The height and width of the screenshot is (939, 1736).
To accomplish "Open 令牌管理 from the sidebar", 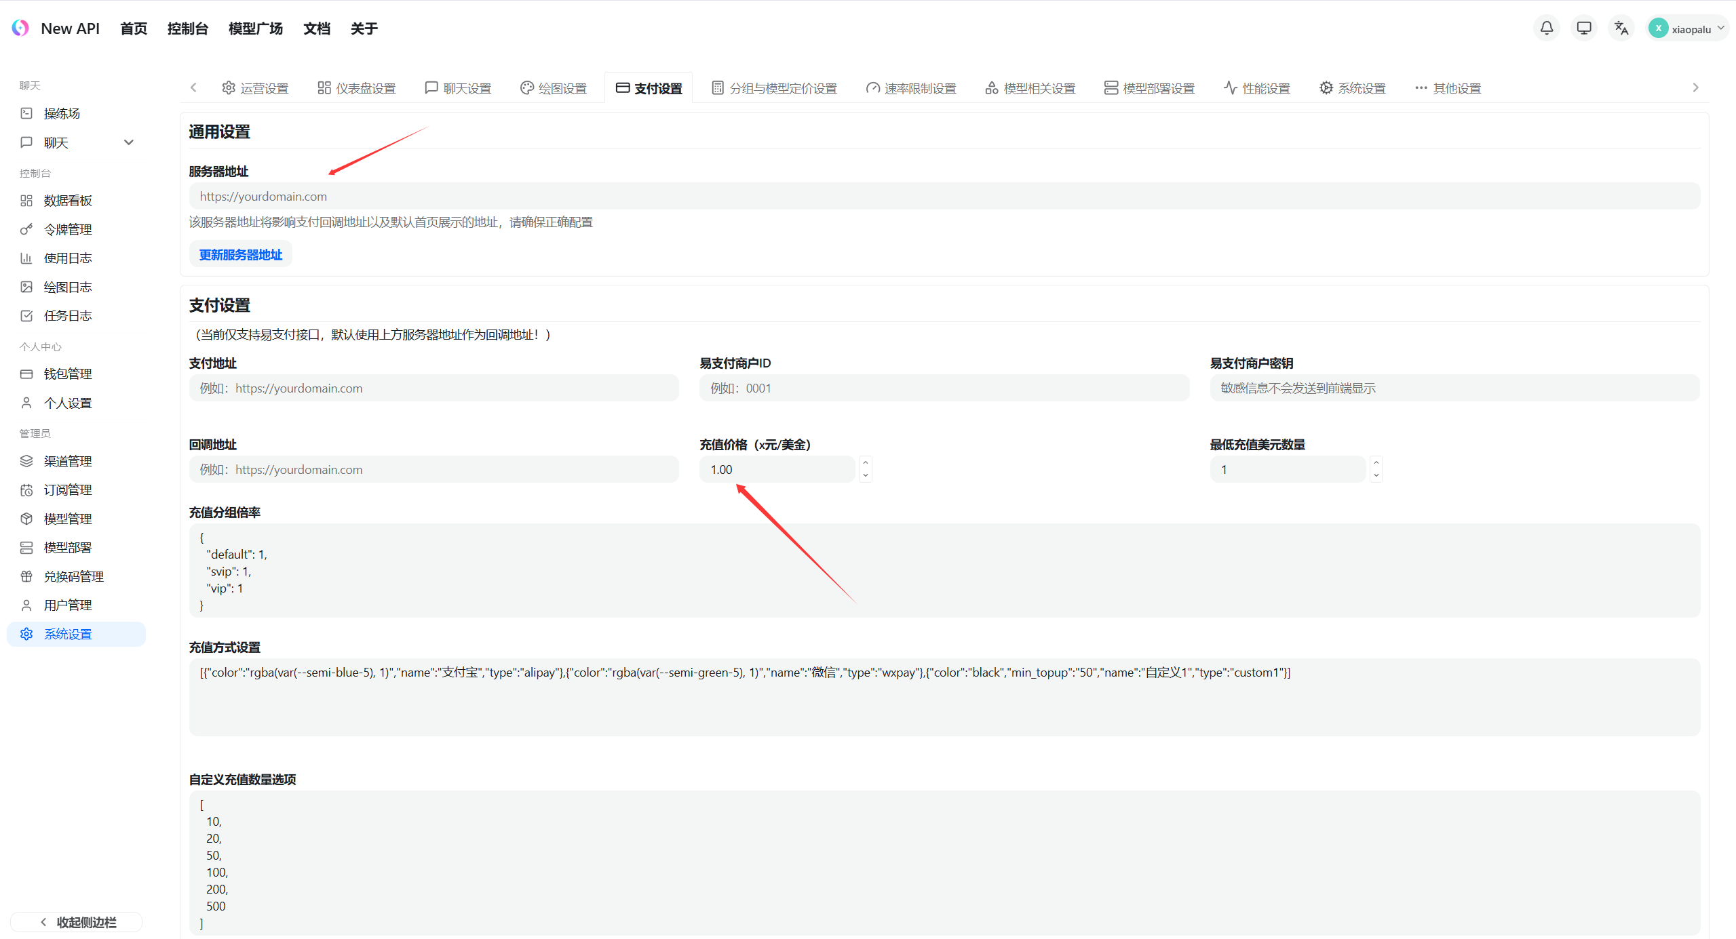I will click(x=68, y=230).
